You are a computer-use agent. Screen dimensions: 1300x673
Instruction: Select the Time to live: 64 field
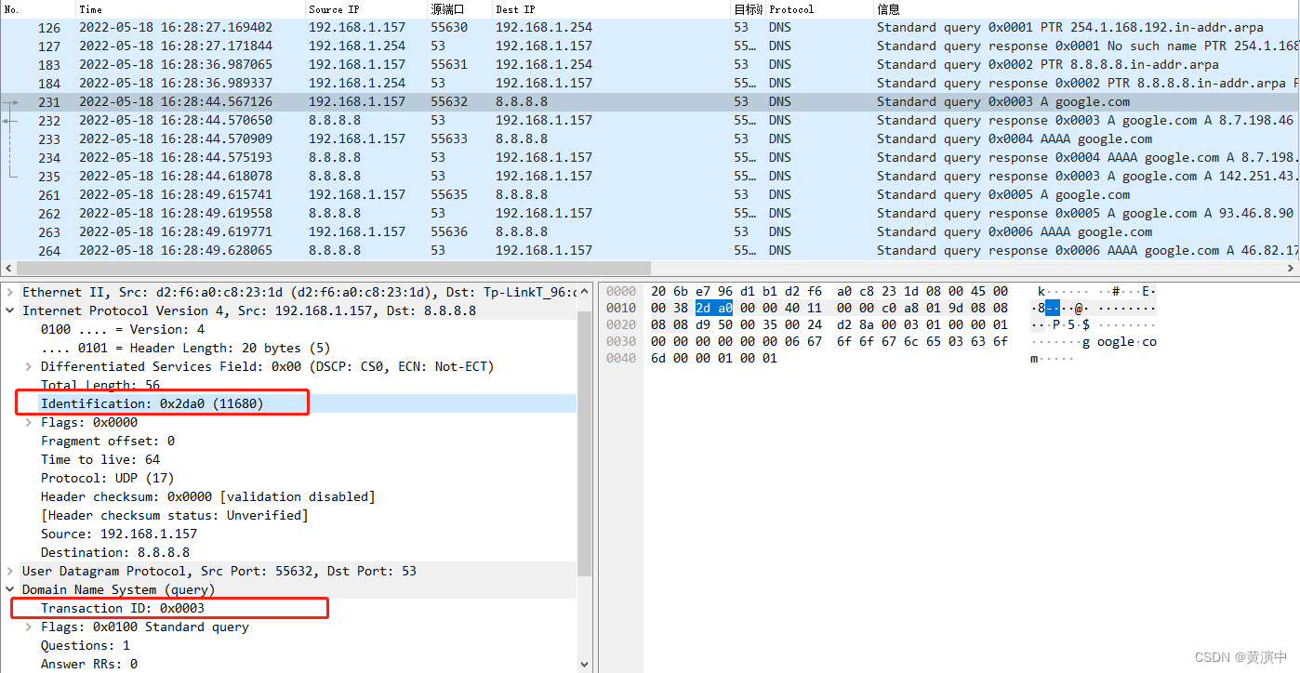(x=102, y=458)
